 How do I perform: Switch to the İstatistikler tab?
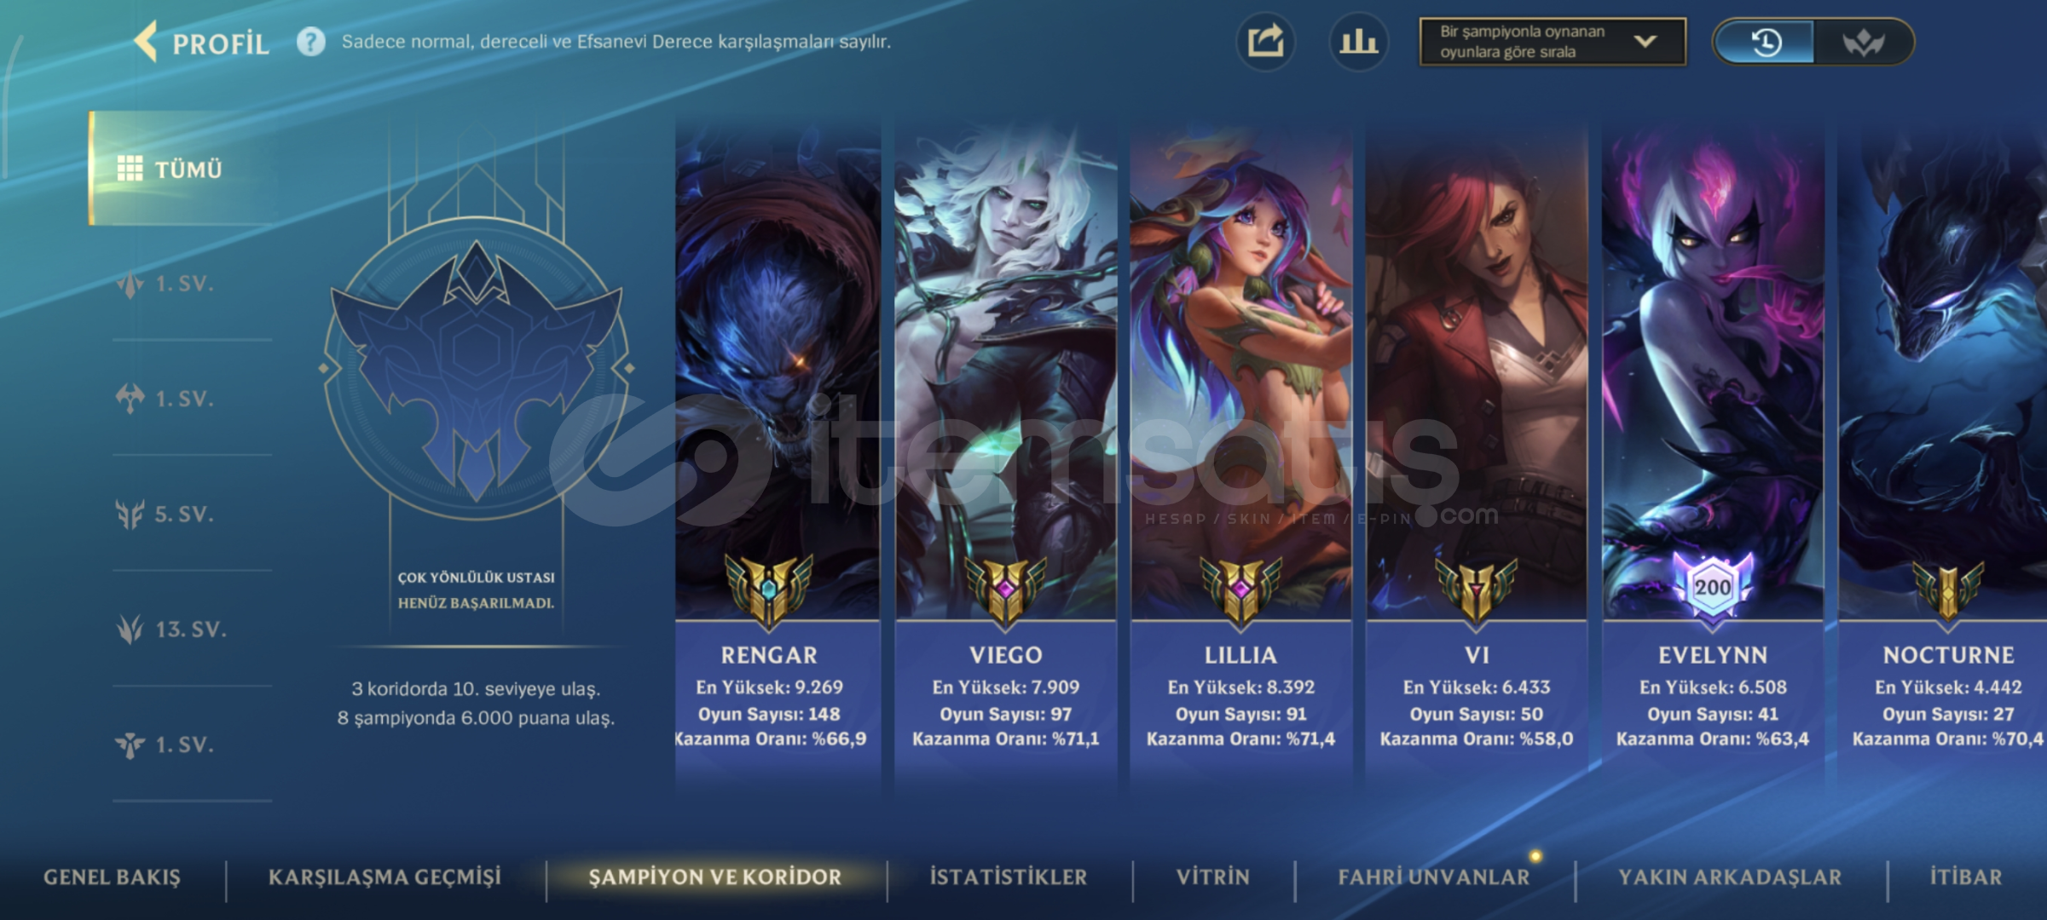tap(1009, 877)
